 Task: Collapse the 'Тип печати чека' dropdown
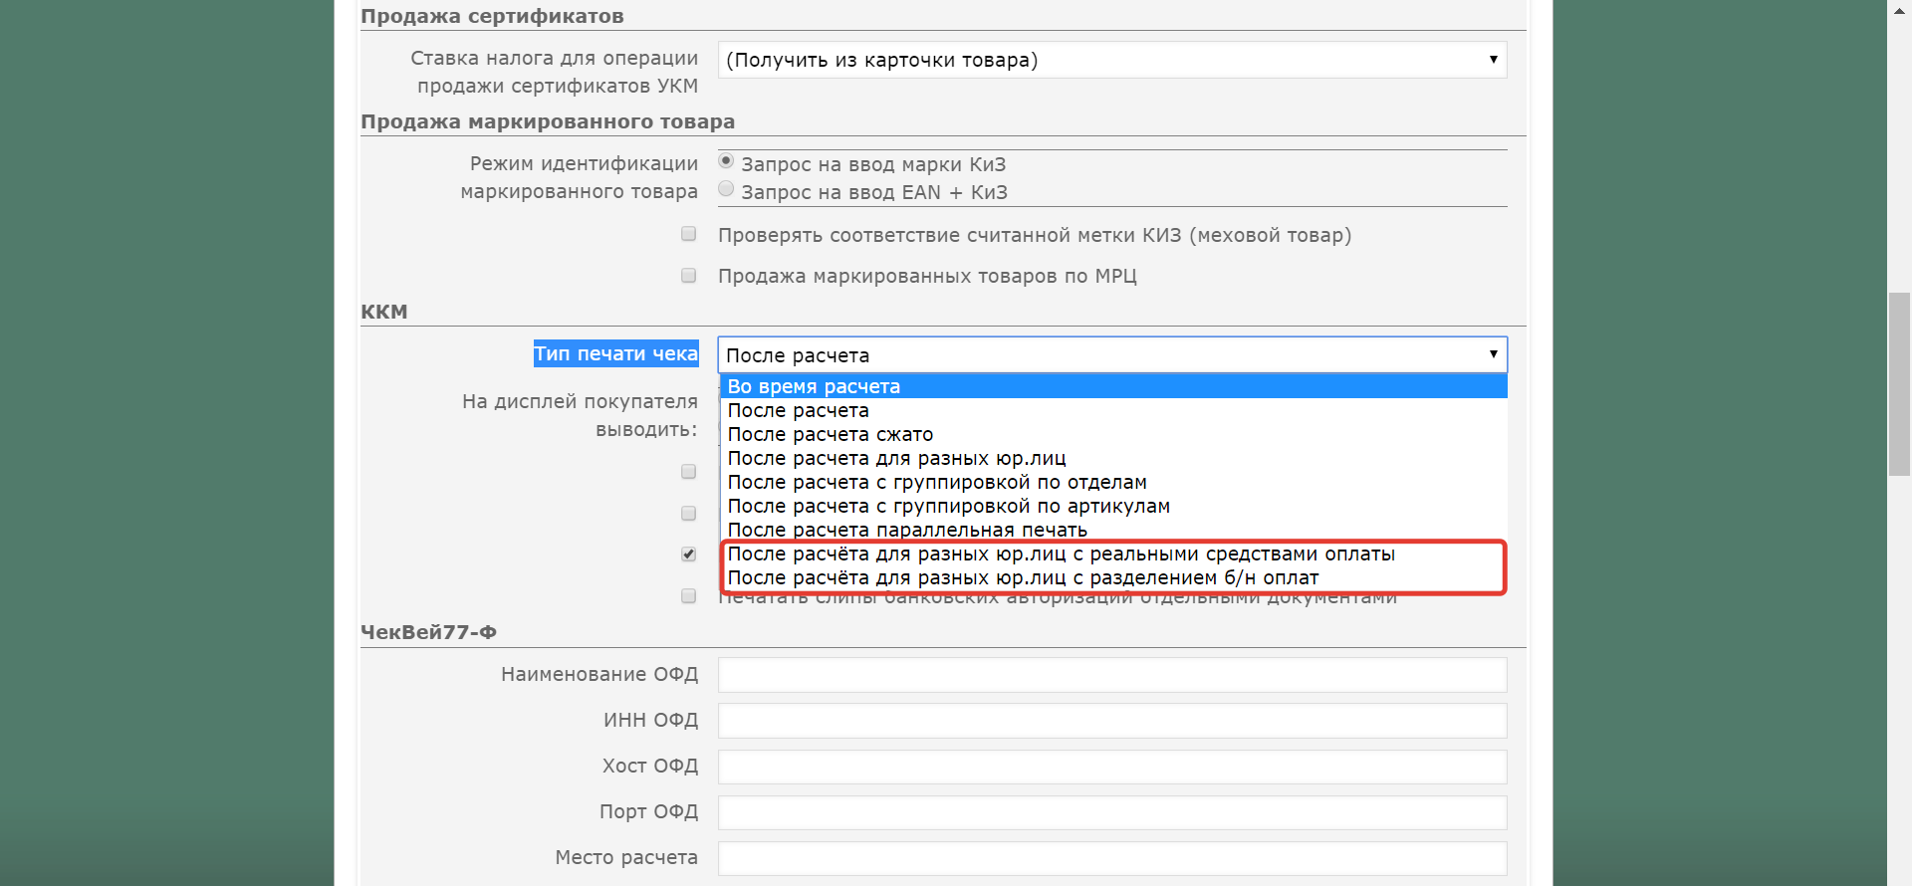click(x=1111, y=355)
